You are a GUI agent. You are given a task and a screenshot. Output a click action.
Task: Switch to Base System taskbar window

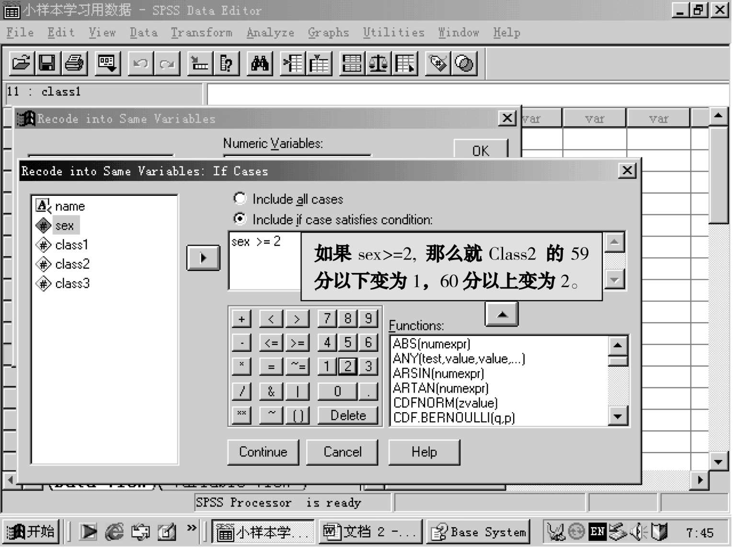click(478, 532)
